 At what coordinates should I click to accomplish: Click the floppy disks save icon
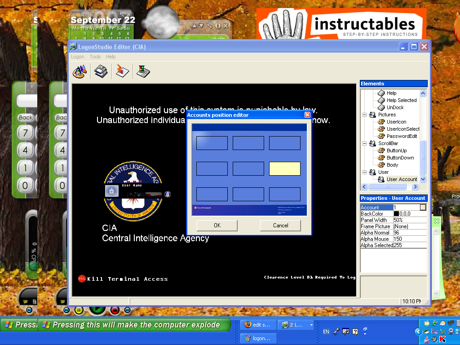click(101, 71)
